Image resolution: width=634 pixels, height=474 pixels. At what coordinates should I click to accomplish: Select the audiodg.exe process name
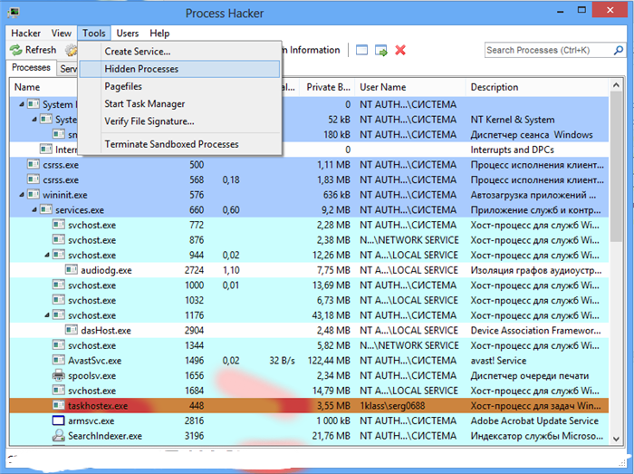click(x=106, y=270)
